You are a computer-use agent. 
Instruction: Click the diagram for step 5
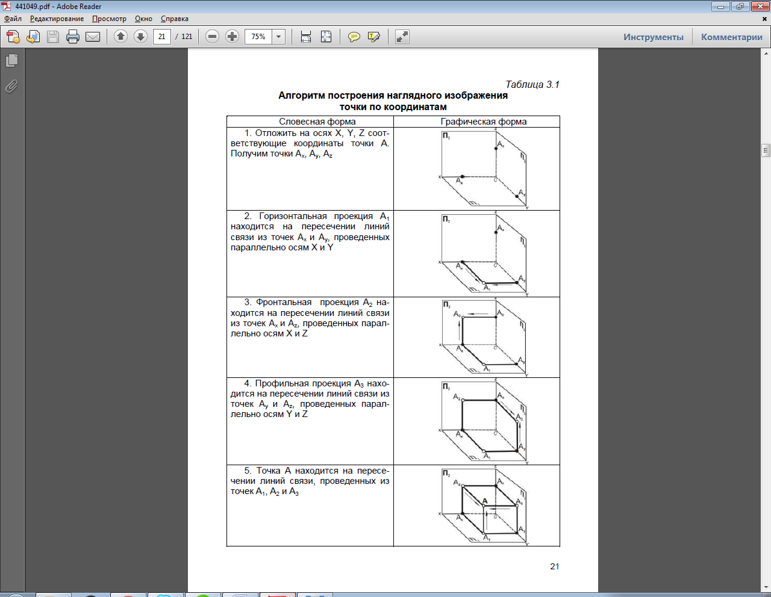coord(484,507)
